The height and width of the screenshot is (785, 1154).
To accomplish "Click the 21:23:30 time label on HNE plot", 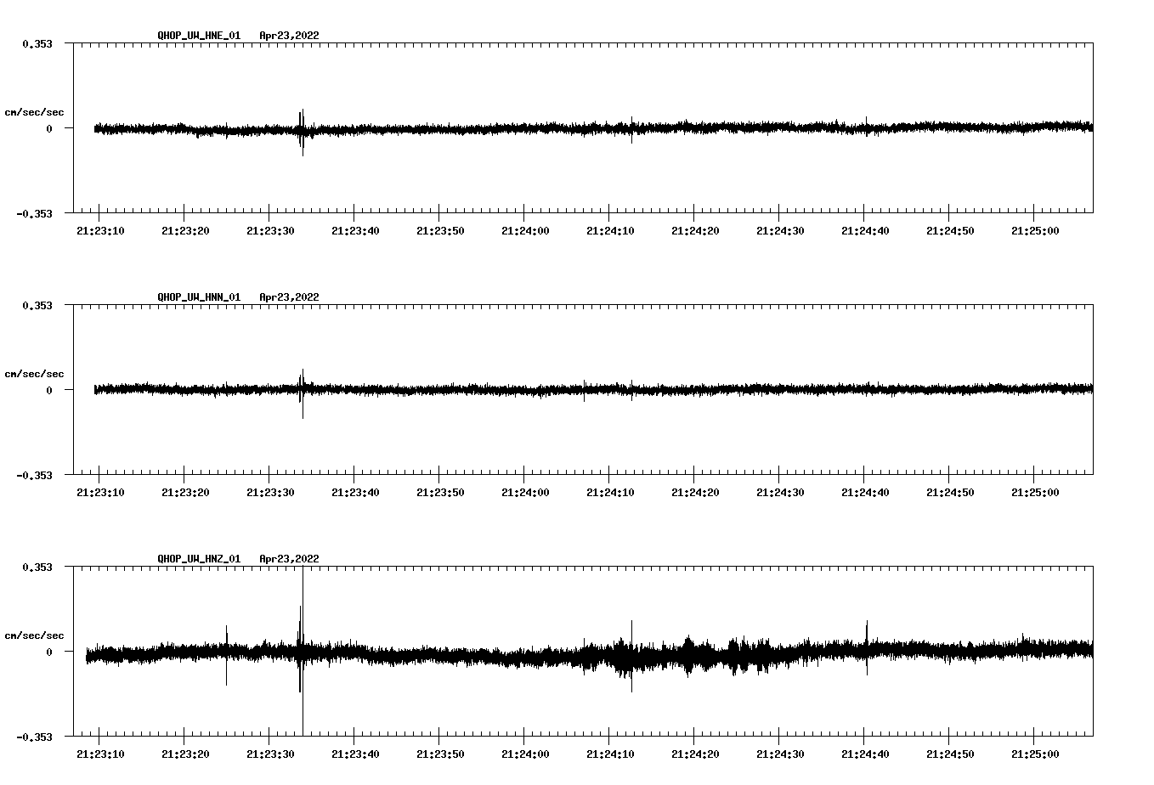I will pos(270,231).
